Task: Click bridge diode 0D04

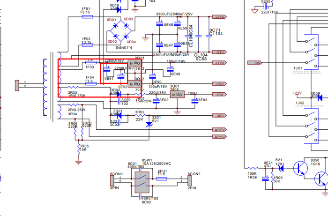Action: point(126,37)
